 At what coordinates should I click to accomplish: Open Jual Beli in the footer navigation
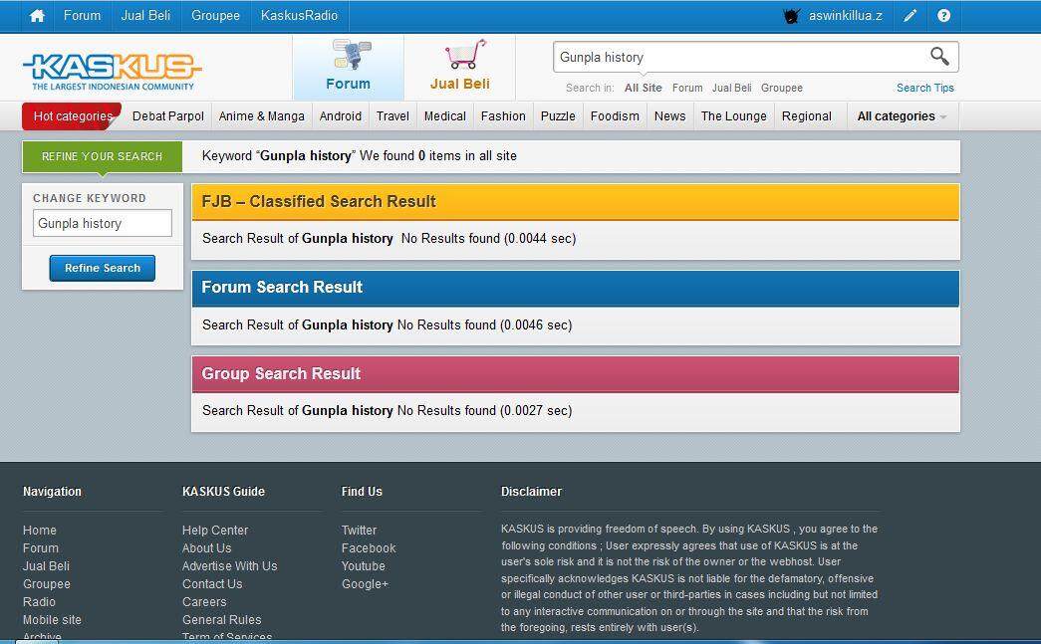click(46, 565)
